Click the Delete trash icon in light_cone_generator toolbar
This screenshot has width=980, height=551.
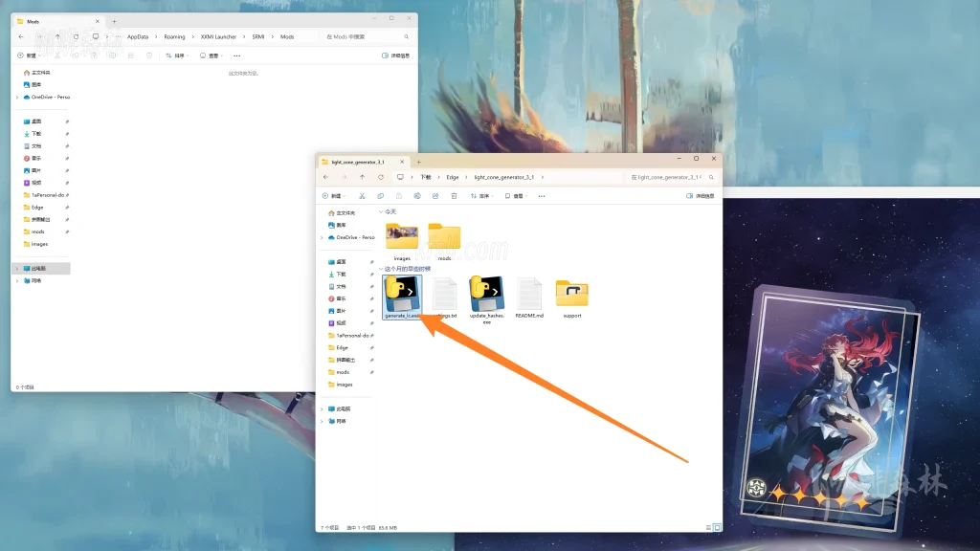click(454, 196)
